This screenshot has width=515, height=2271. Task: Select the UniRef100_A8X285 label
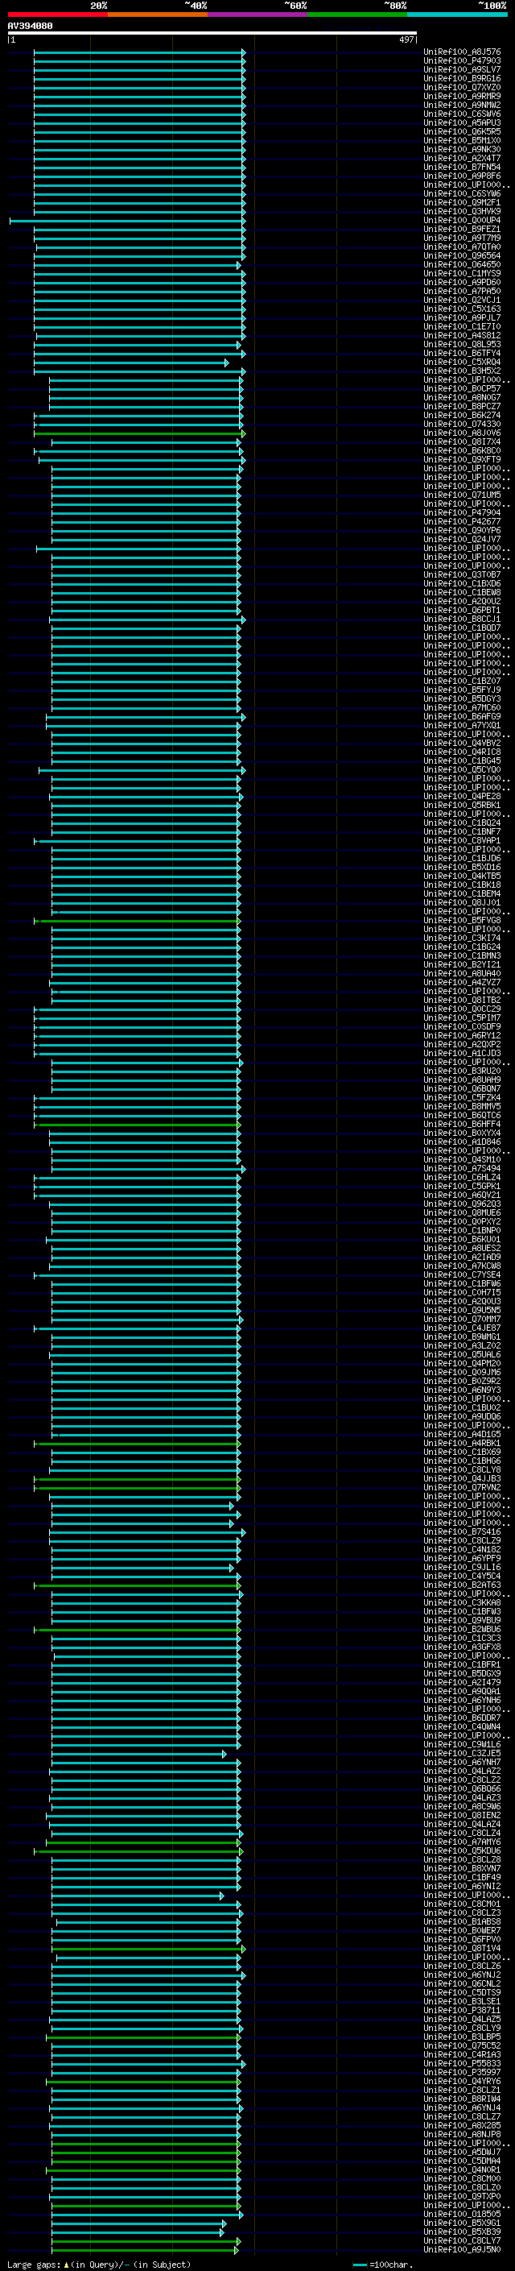coord(462,2125)
